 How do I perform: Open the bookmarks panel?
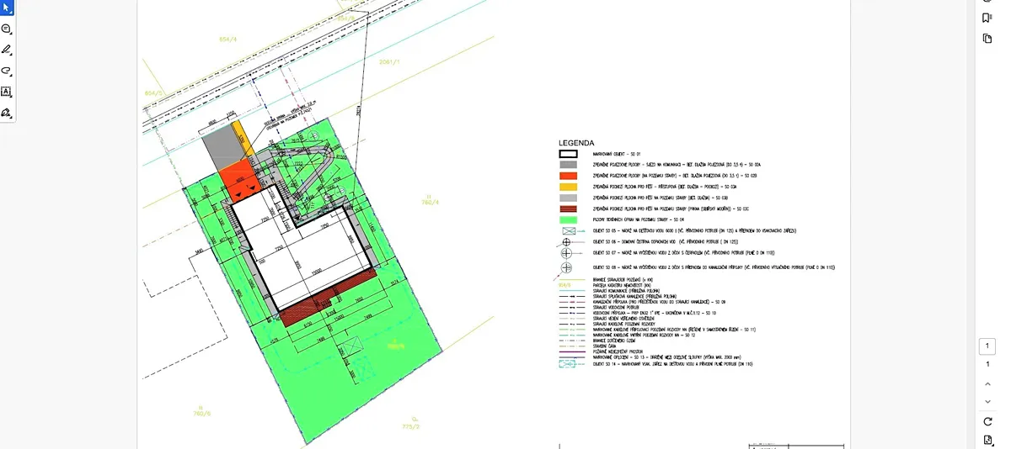click(x=987, y=18)
